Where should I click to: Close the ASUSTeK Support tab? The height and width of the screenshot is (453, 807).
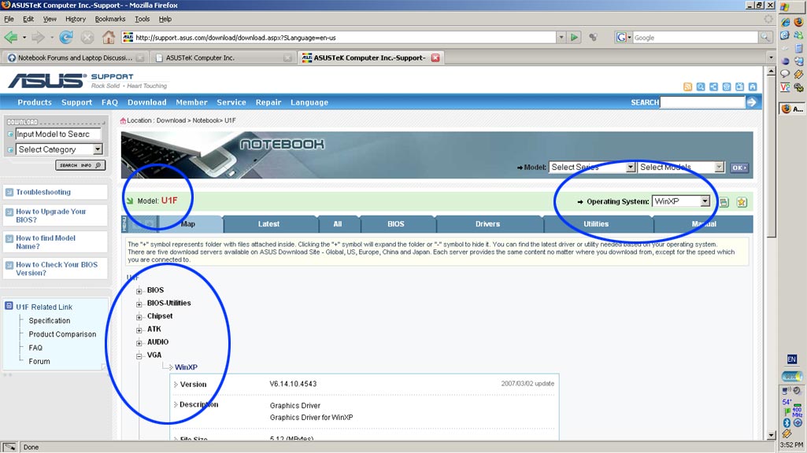click(x=435, y=57)
